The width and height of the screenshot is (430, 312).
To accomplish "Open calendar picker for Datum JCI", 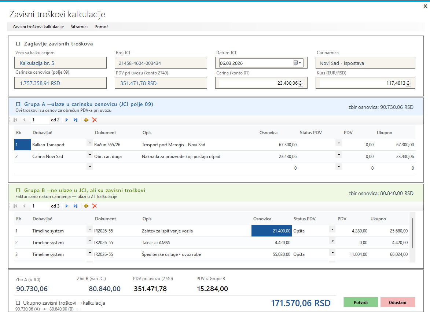I will [x=297, y=63].
